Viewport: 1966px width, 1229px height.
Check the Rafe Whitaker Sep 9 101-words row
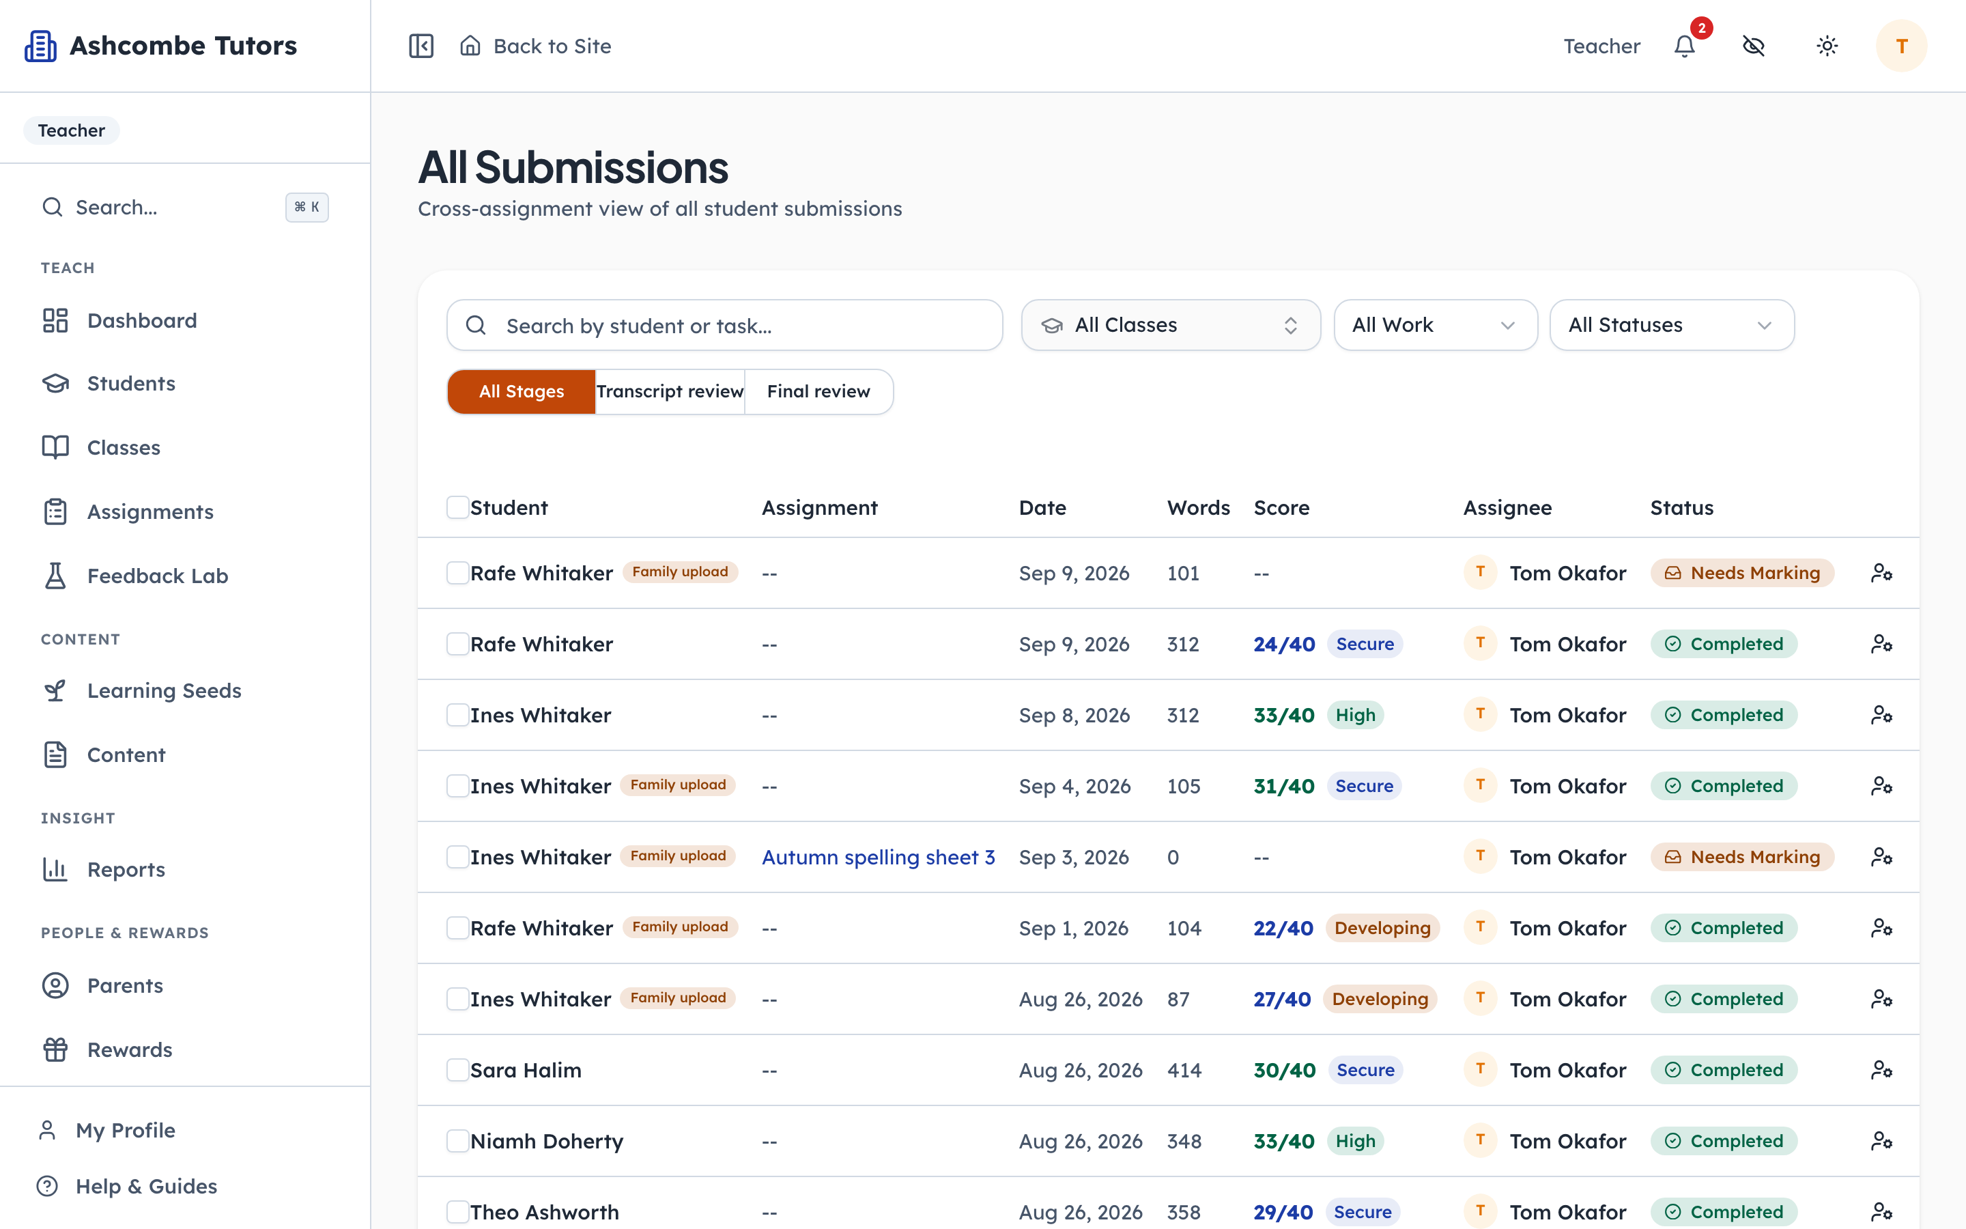tap(457, 573)
